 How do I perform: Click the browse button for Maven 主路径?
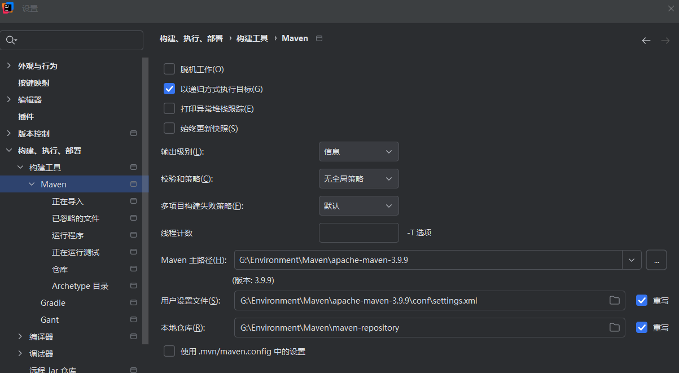point(656,260)
